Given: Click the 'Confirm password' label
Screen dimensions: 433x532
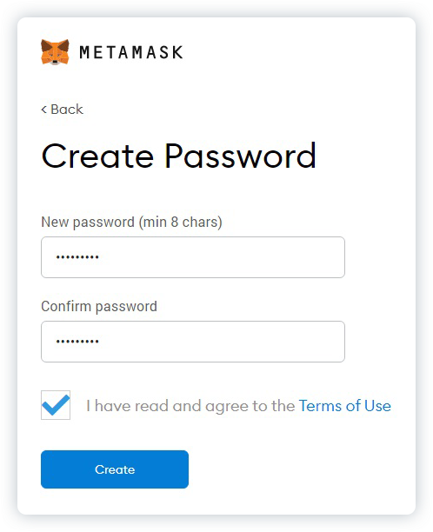Looking at the screenshot, I should 99,306.
